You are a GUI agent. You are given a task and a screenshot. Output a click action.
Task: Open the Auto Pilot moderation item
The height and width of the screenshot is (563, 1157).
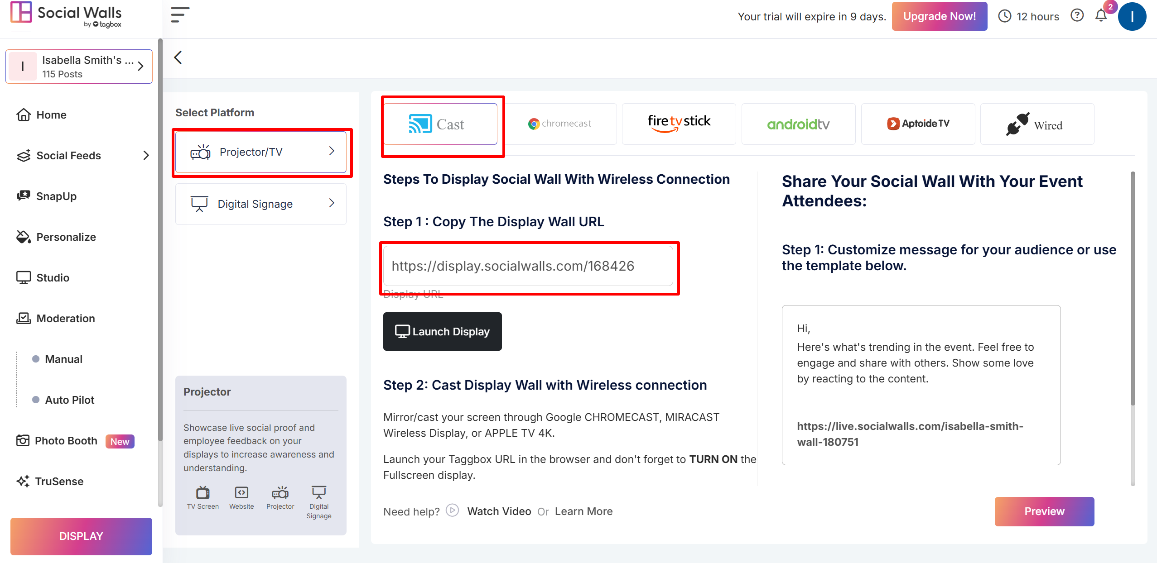point(69,400)
